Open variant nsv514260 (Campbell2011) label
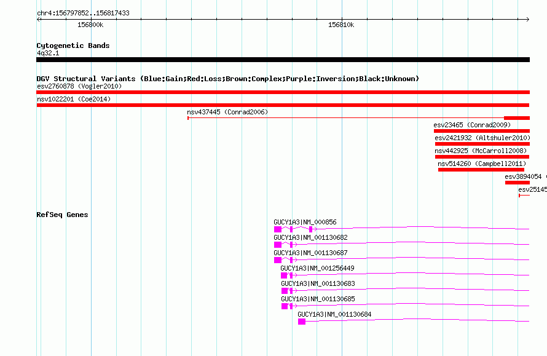Screen dimensions: 547x356 click(482, 164)
